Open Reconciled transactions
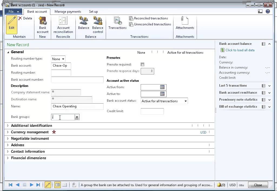Screen dimensions: 277x191 coord(149,18)
